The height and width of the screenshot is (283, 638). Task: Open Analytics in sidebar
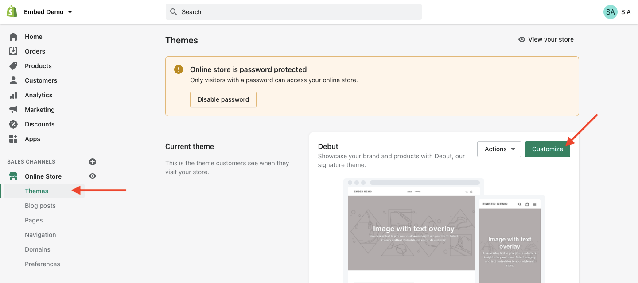(x=39, y=95)
